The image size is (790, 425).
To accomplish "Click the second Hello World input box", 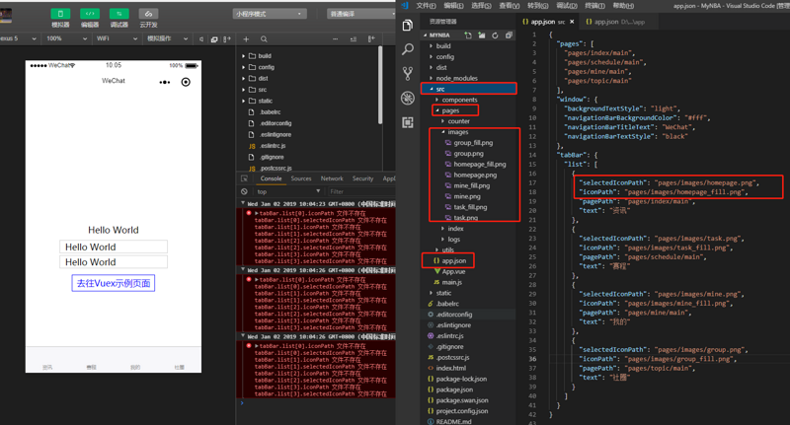I will [x=114, y=262].
